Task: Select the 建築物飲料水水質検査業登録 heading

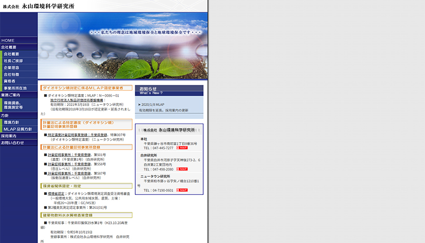Action: tap(87, 215)
